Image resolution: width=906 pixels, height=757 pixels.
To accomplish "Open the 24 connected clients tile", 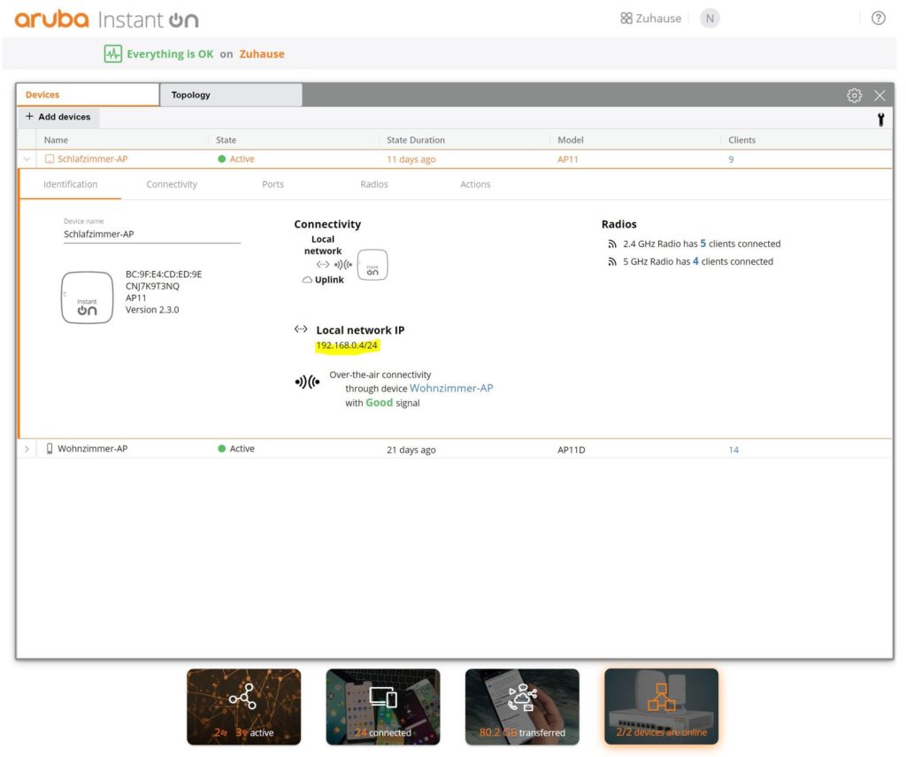I will tap(383, 707).
